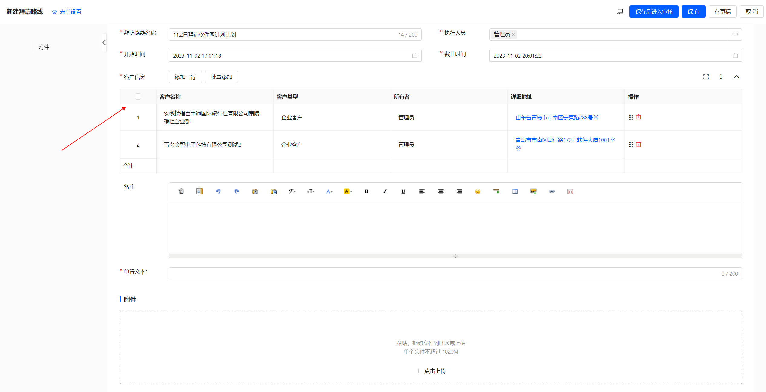
Task: Open 表单设置 form settings
Action: point(67,11)
